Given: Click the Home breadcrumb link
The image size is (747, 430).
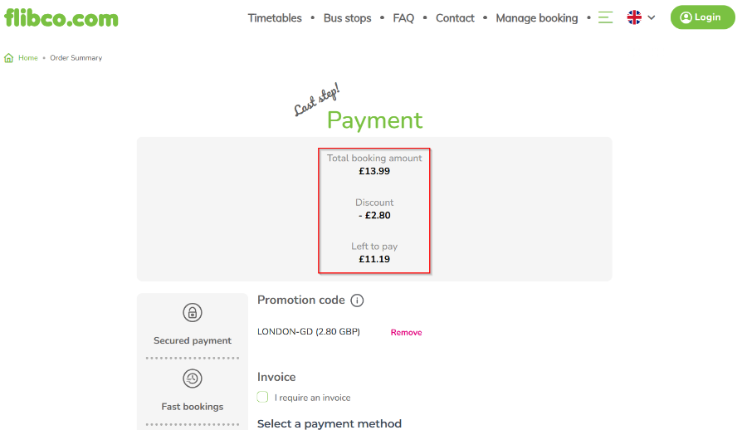Looking at the screenshot, I should pyautogui.click(x=28, y=57).
